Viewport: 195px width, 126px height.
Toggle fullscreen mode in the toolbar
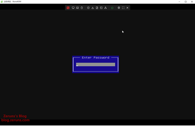(123, 8)
